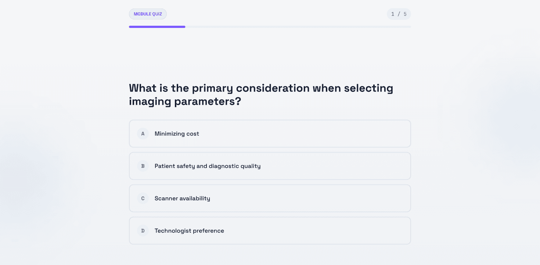Image resolution: width=540 pixels, height=265 pixels.
Task: Click the letter A option badge
Action: 143,134
